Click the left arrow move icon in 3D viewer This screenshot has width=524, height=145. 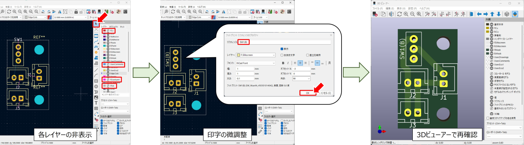[479, 14]
